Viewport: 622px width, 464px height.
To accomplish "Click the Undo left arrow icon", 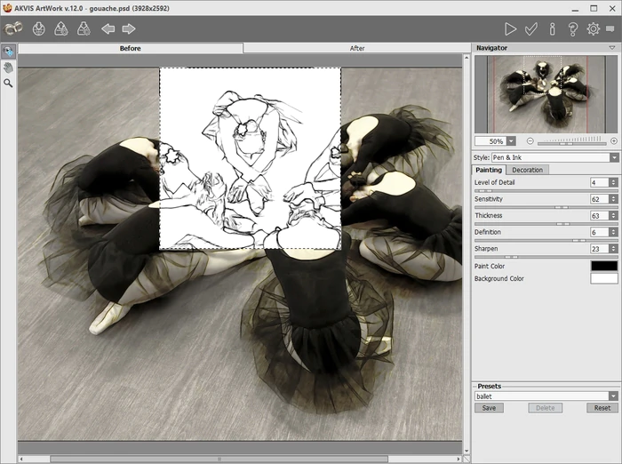I will coord(108,28).
